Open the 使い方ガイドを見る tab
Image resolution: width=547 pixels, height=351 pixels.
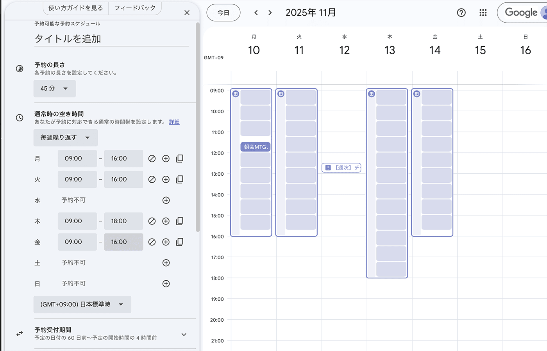pyautogui.click(x=75, y=8)
